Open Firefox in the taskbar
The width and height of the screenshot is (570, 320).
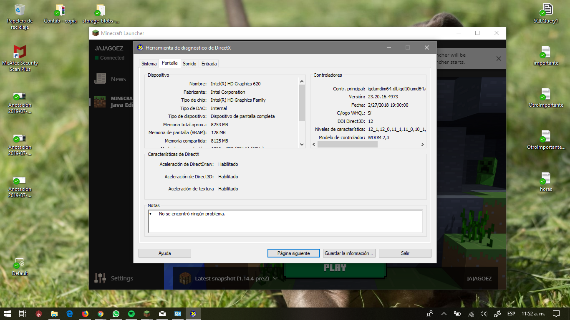tap(85, 313)
